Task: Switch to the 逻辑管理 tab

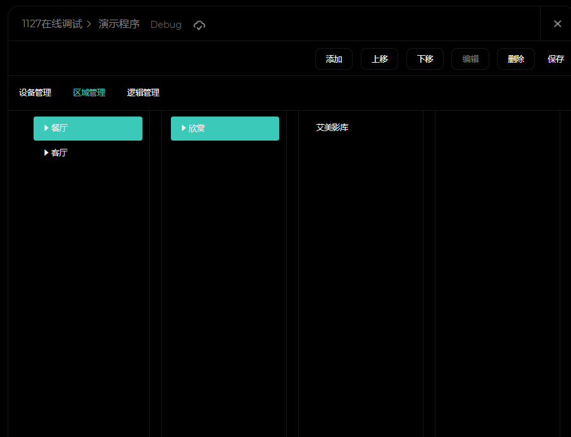Action: pos(143,92)
